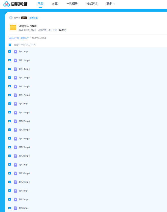
Task: Click the 举报 report button
Action: coord(62,30)
